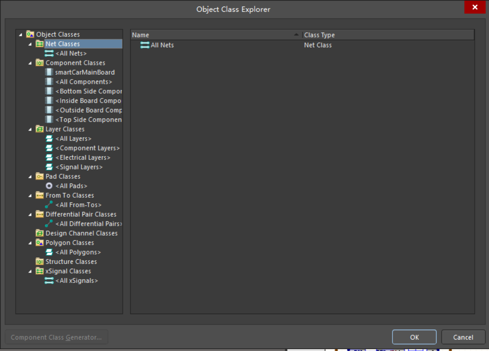The image size is (489, 351).
Task: Select the Design Channel Classes label
Action: click(x=81, y=233)
